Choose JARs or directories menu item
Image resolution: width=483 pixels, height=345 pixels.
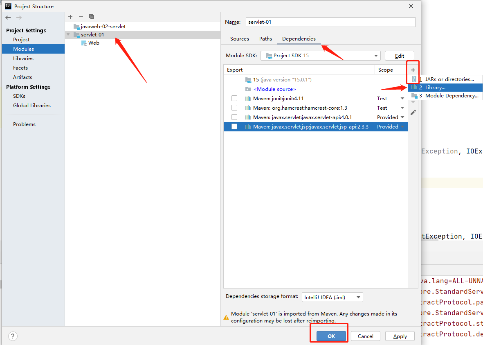pyautogui.click(x=445, y=79)
